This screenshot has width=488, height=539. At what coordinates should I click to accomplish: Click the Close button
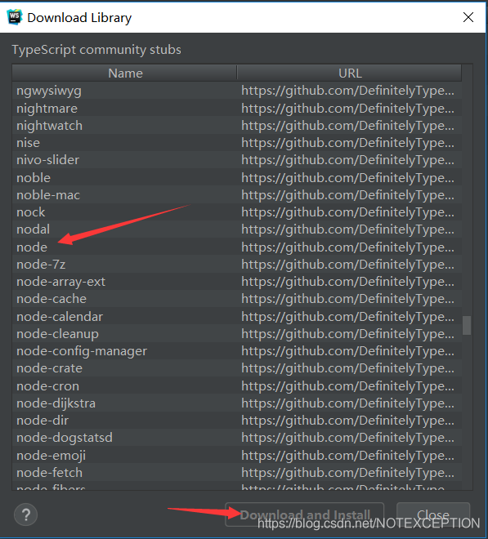pos(433,514)
